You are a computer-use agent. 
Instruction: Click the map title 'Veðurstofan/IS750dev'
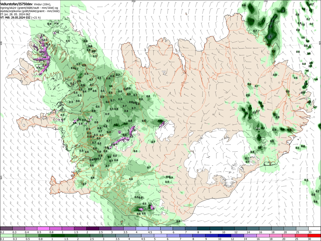[16, 4]
